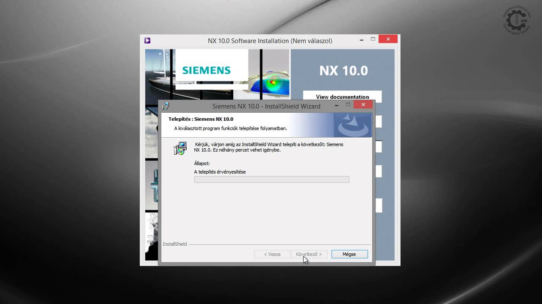542x304 pixels.
Task: Click the disabled < Vissza button
Action: (272, 254)
